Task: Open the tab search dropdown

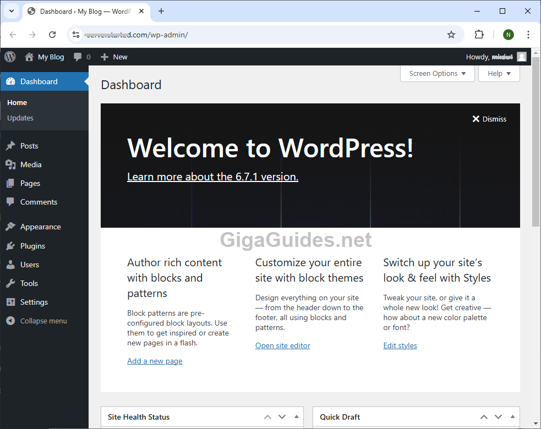Action: point(12,11)
